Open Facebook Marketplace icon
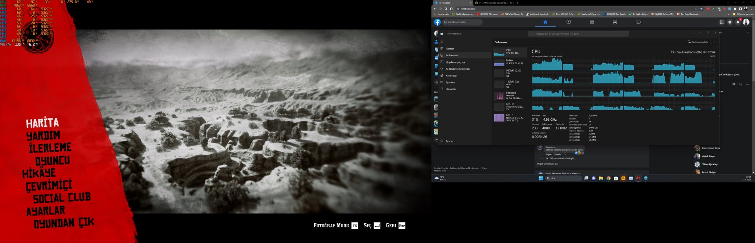The width and height of the screenshot is (755, 243). 591,22
